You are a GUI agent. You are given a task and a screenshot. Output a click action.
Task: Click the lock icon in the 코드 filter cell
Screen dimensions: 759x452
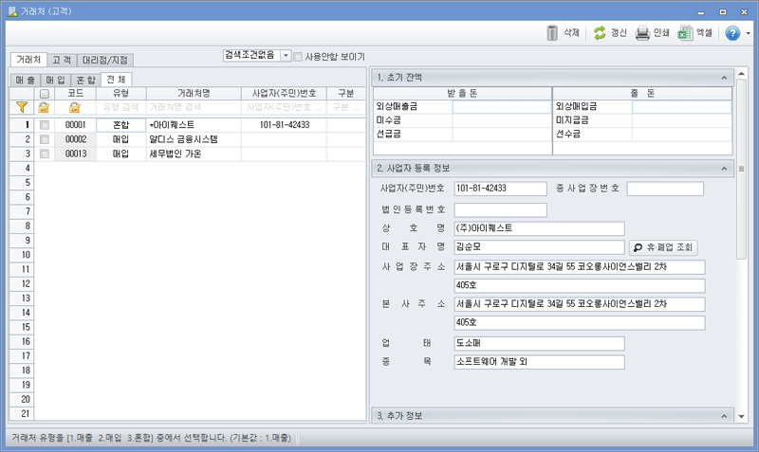(x=75, y=108)
